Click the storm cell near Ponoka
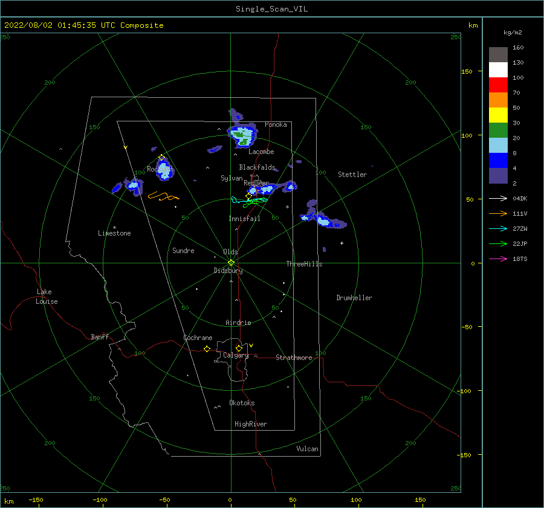544x508 pixels. click(243, 135)
